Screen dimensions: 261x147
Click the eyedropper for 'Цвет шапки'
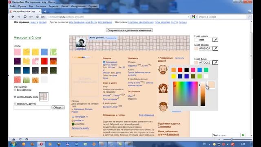(215, 40)
